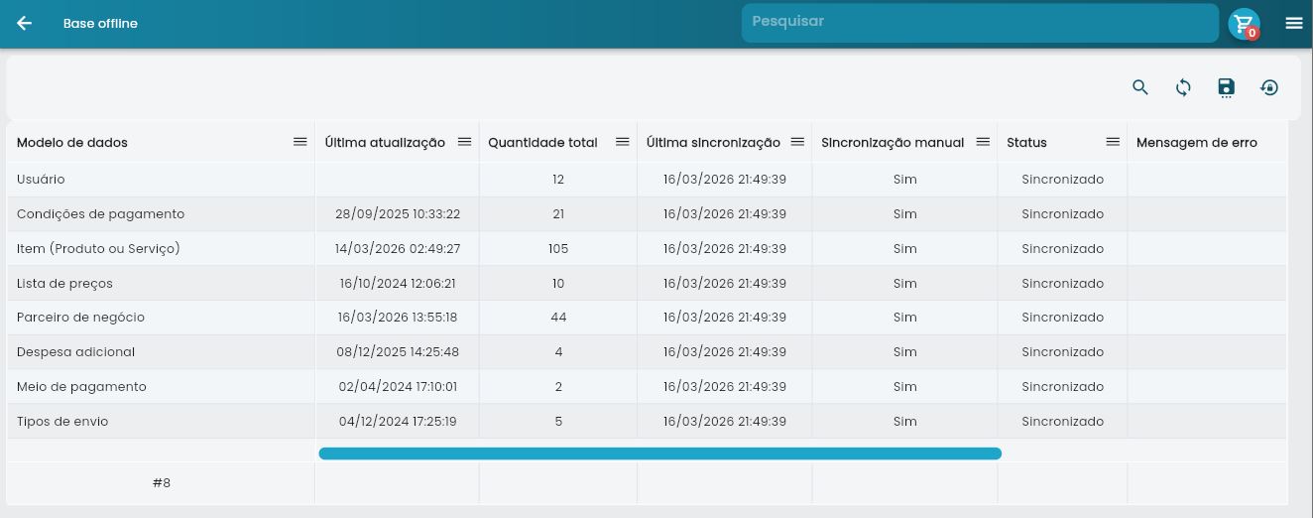
Task: Open Status column menu icon
Action: 1112,142
